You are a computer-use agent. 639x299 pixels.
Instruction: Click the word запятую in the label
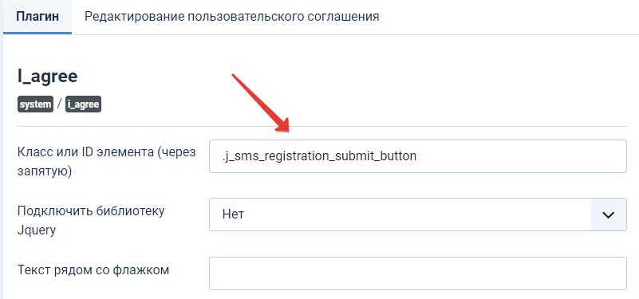[45, 172]
